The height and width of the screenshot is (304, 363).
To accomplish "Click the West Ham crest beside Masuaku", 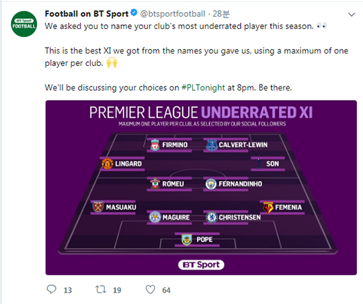I will (98, 207).
